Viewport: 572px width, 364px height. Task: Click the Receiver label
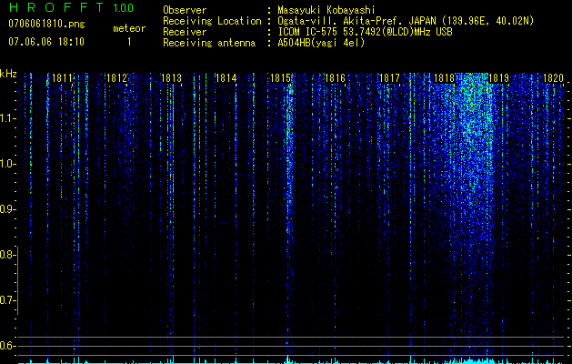tap(185, 32)
